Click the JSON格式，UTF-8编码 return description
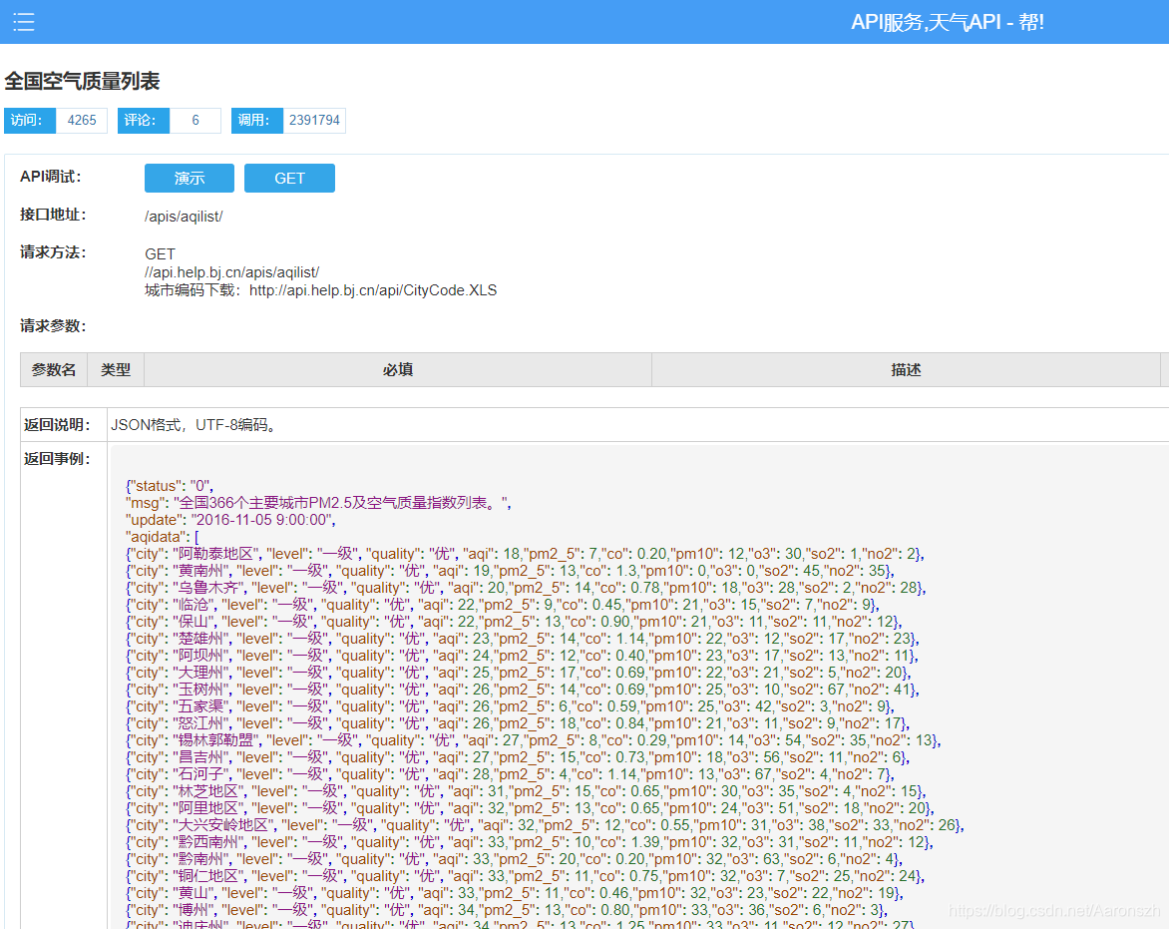Image resolution: width=1169 pixels, height=929 pixels. pyautogui.click(x=195, y=425)
